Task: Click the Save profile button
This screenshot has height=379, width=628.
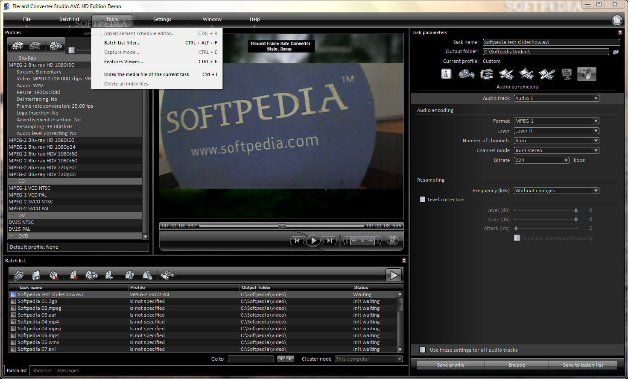Action: click(x=450, y=365)
